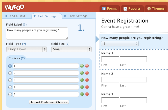This screenshot has height=110, width=168.
Task: Select the Name 2 field label
Action: pyautogui.click(x=107, y=74)
